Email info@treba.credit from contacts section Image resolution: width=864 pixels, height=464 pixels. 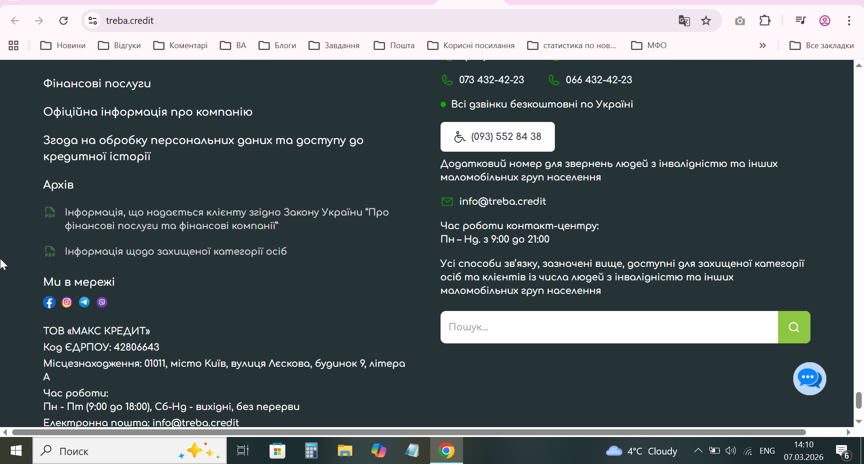pyautogui.click(x=502, y=202)
